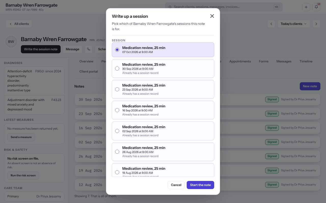Click the Message button

(73, 49)
